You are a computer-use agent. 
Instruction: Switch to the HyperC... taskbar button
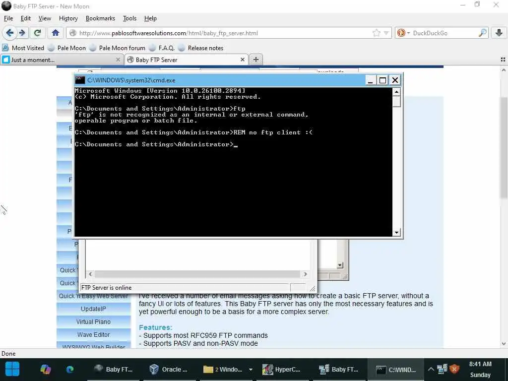(x=281, y=369)
